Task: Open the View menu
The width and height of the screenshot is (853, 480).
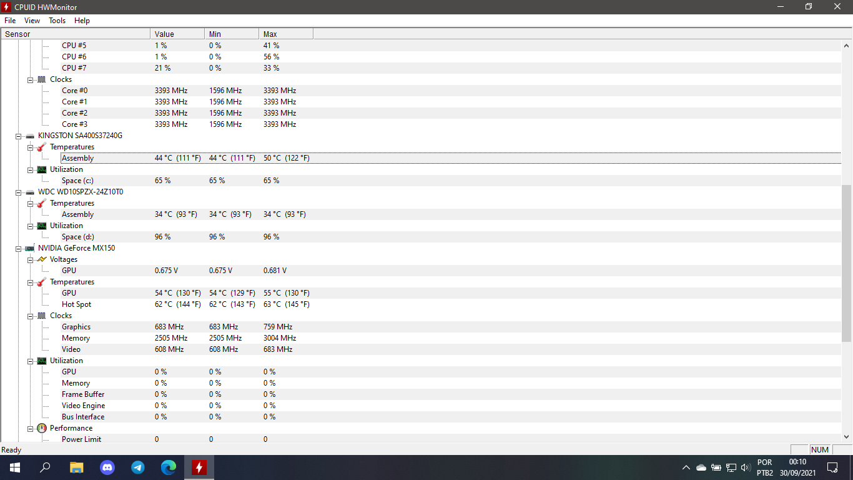Action: [32, 21]
